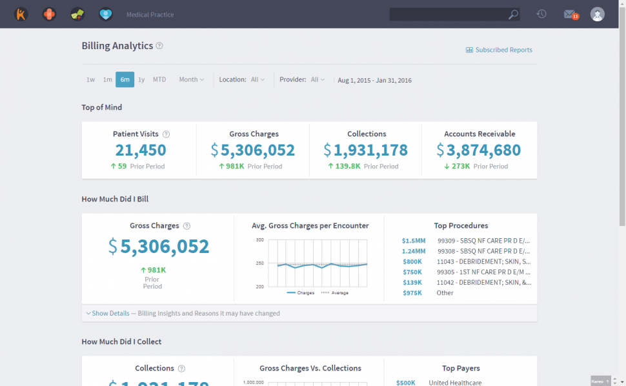This screenshot has height=386, width=626.
Task: Click help icon next to Patient Visits
Action: click(x=166, y=134)
